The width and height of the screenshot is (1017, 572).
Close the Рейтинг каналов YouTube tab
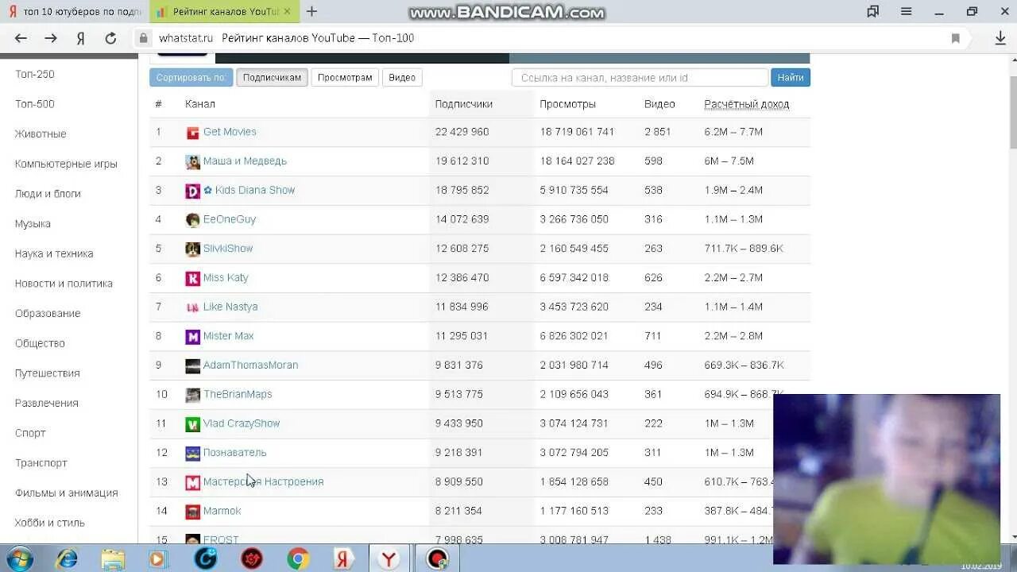point(287,12)
